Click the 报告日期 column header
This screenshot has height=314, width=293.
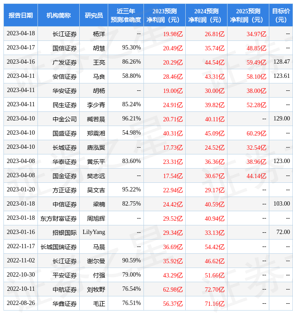[x=21, y=15]
